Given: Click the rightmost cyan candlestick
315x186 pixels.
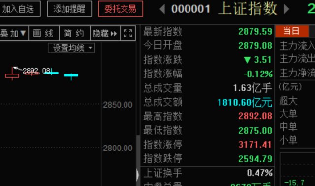Looking at the screenshot, I should coord(71,75).
